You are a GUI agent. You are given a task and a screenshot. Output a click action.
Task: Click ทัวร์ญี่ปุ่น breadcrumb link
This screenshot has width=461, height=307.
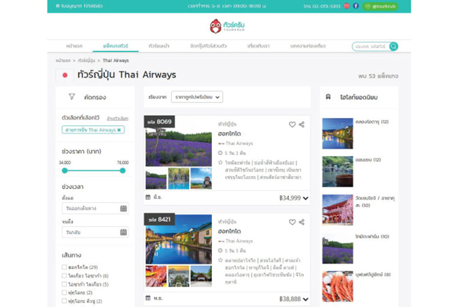click(x=87, y=61)
